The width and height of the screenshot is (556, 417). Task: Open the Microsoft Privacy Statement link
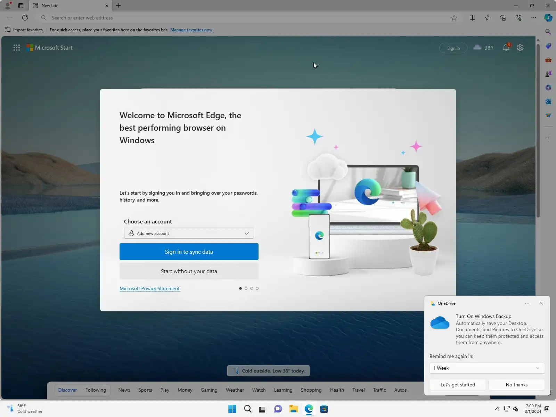(x=149, y=288)
